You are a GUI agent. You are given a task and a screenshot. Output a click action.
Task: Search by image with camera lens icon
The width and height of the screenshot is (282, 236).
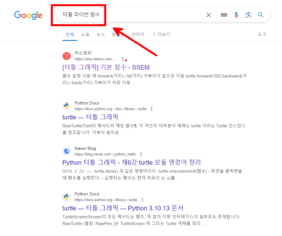(249, 15)
